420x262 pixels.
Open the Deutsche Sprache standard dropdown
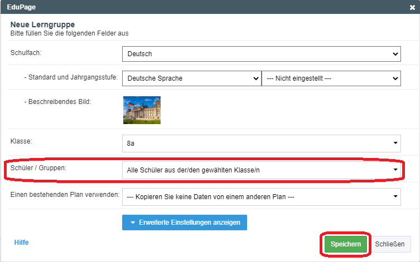point(192,78)
